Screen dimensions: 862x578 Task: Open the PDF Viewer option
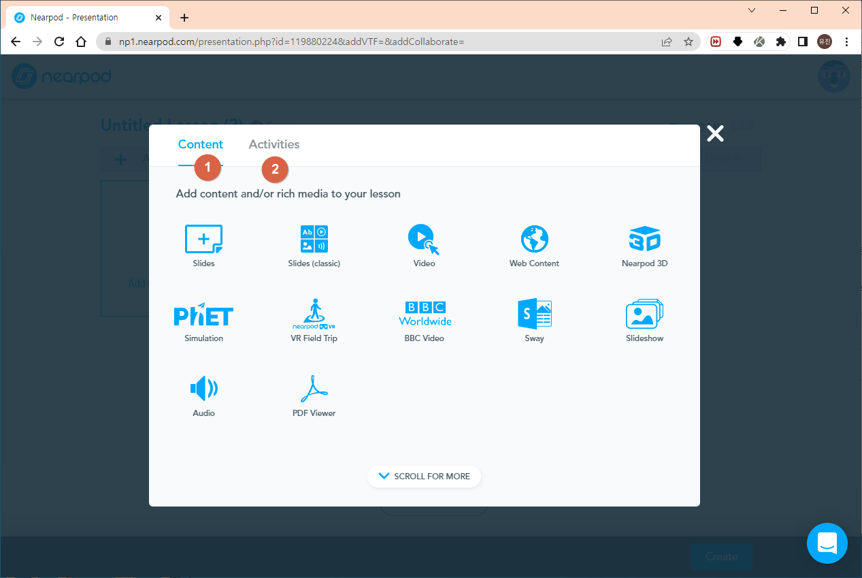coord(314,396)
